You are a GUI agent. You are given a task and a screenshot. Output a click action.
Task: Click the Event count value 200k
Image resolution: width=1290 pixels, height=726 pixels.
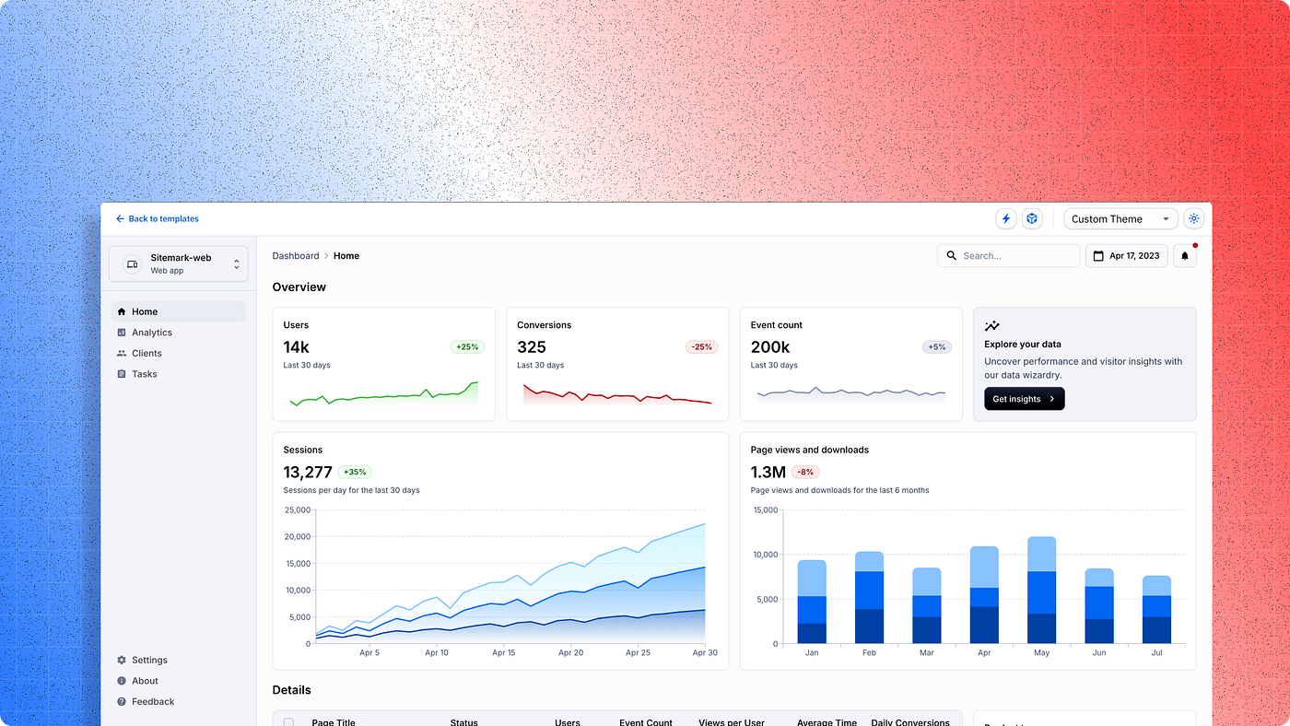pos(770,347)
